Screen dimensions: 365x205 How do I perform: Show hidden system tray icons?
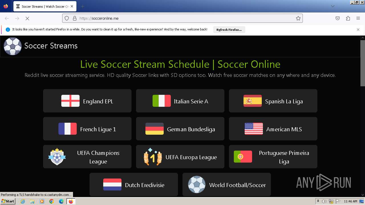click(318, 201)
